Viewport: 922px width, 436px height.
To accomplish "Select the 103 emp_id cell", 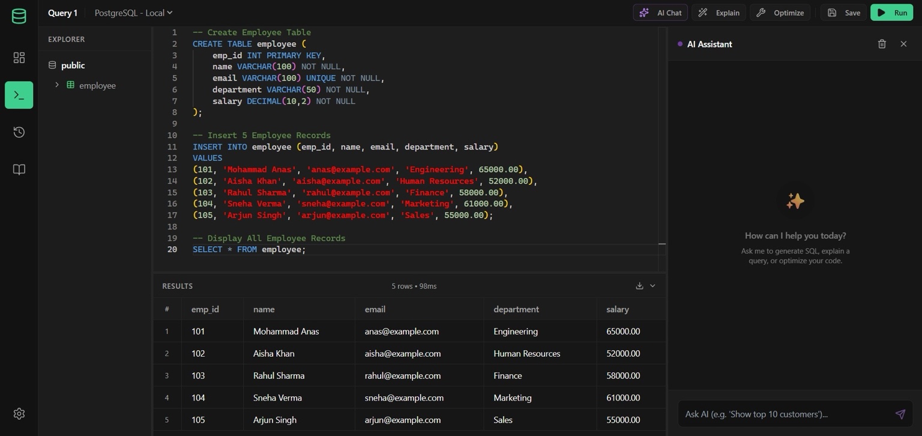I will pos(212,376).
